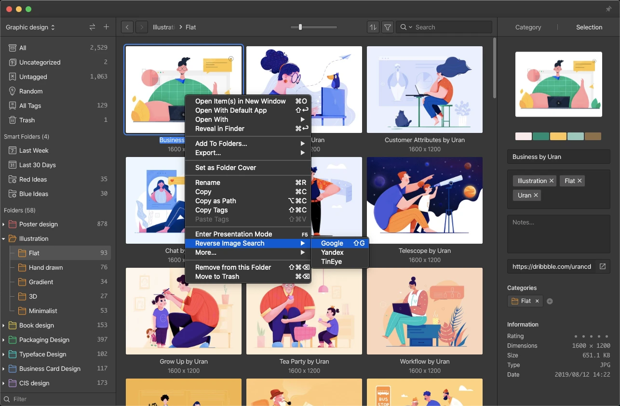Image resolution: width=620 pixels, height=406 pixels.
Task: Switch to the Category tab
Action: [x=528, y=27]
